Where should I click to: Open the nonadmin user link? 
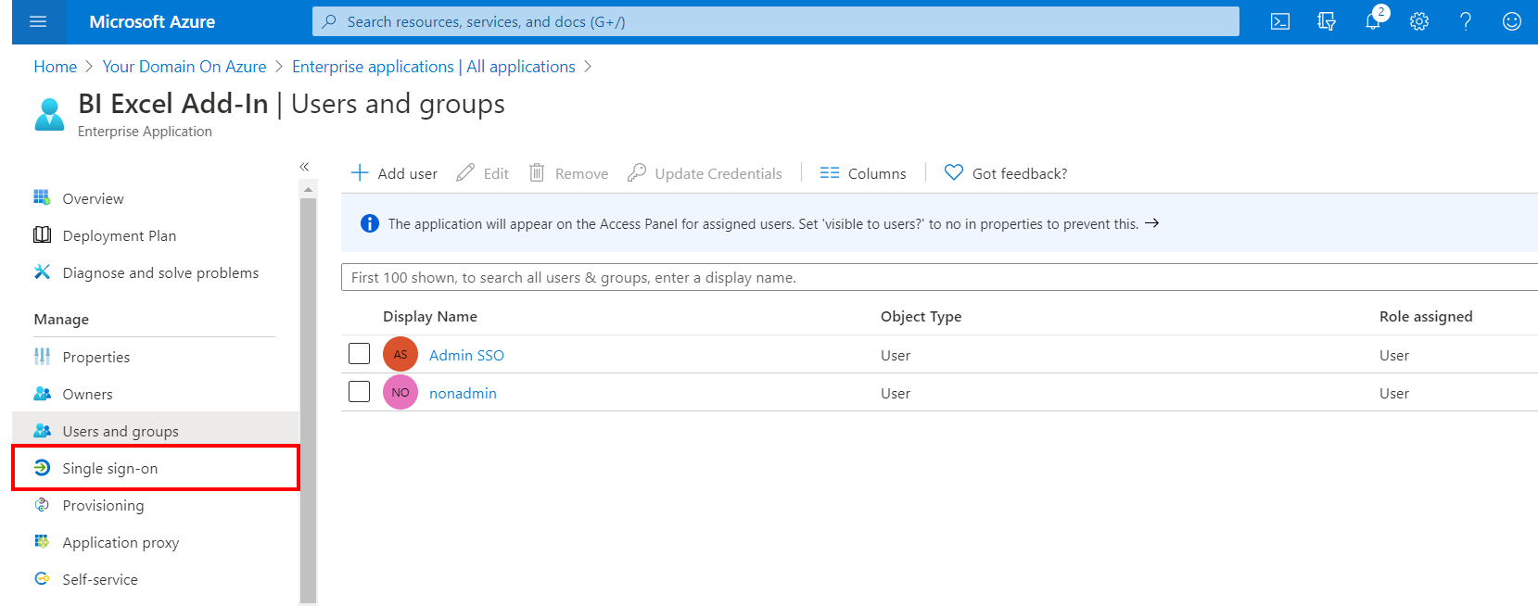[x=463, y=393]
